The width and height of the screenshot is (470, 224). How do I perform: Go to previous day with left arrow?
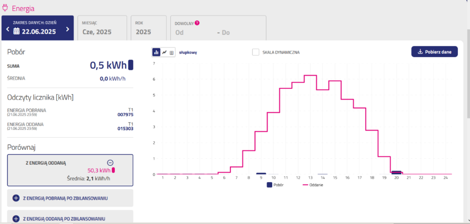7,29
